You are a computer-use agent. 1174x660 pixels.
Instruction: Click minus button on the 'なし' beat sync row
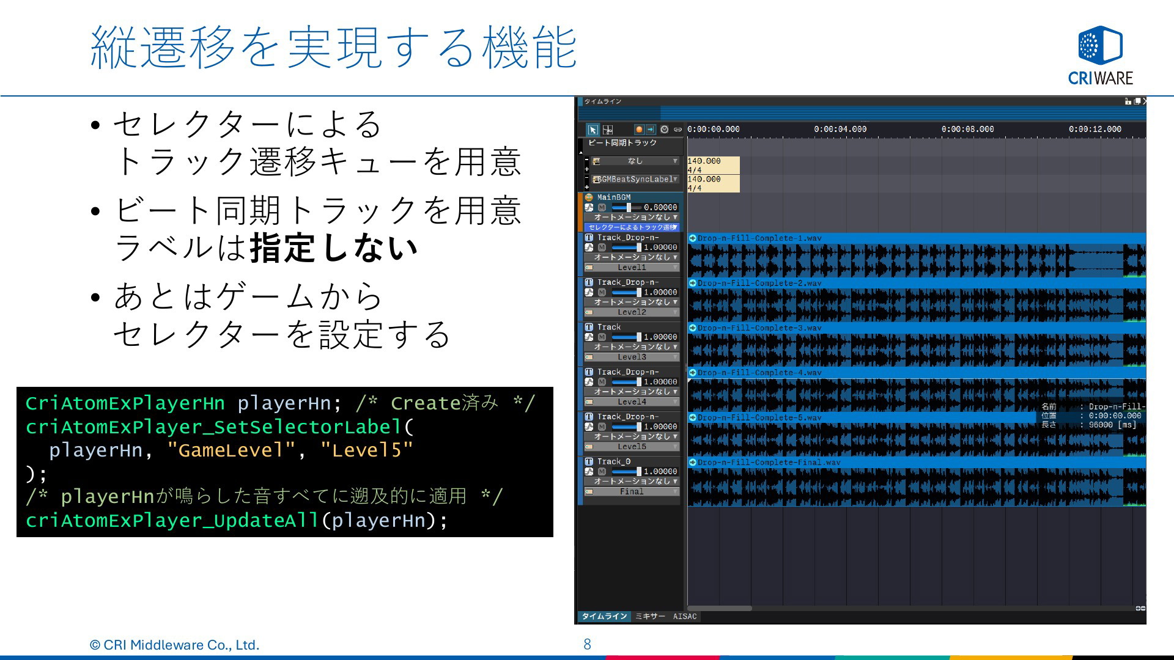click(x=587, y=160)
